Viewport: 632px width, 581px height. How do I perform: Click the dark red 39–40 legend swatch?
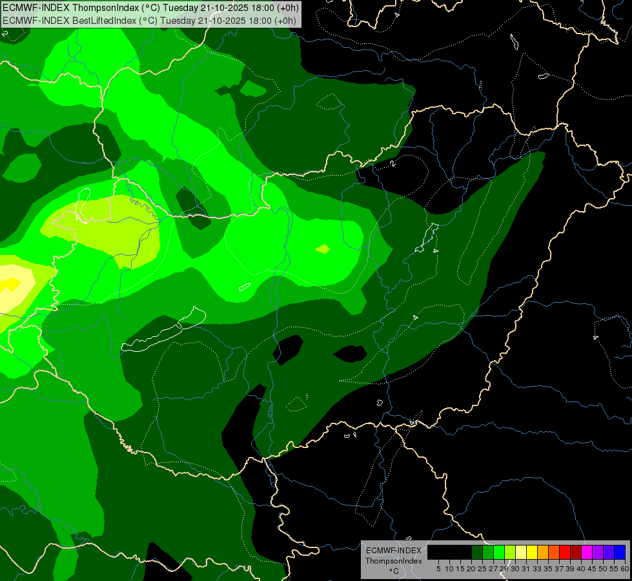click(576, 552)
